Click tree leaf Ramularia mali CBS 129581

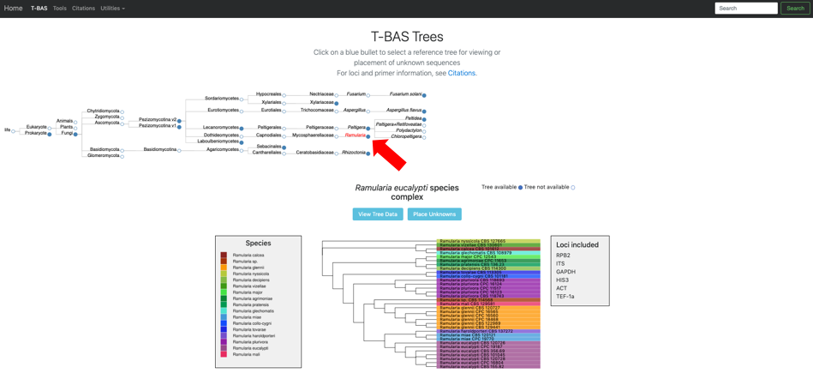point(488,304)
